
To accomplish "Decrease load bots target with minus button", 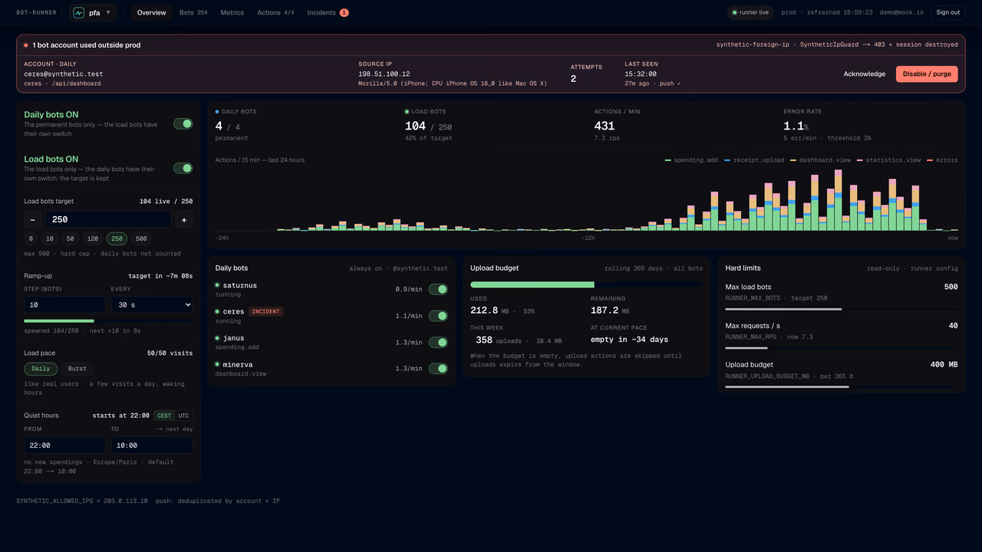I will coord(32,219).
